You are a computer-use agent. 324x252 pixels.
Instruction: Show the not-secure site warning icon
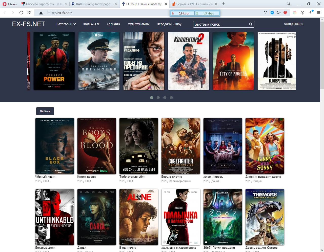coord(41,13)
